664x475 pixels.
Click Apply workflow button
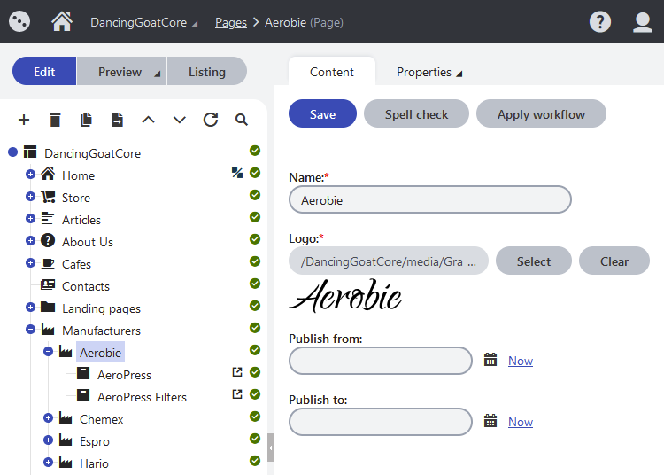pyautogui.click(x=541, y=113)
